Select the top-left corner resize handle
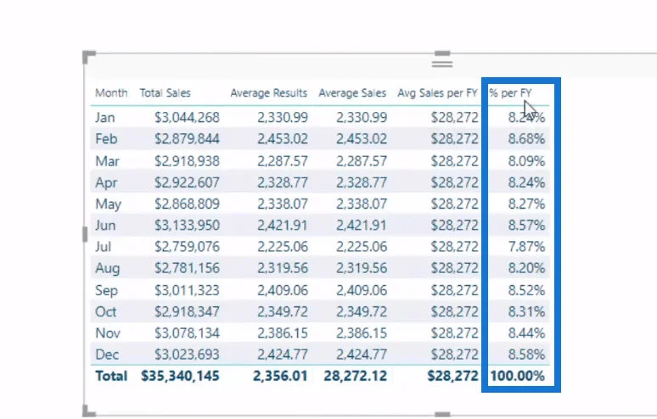Viewport: 657px width, 419px height. (89, 57)
